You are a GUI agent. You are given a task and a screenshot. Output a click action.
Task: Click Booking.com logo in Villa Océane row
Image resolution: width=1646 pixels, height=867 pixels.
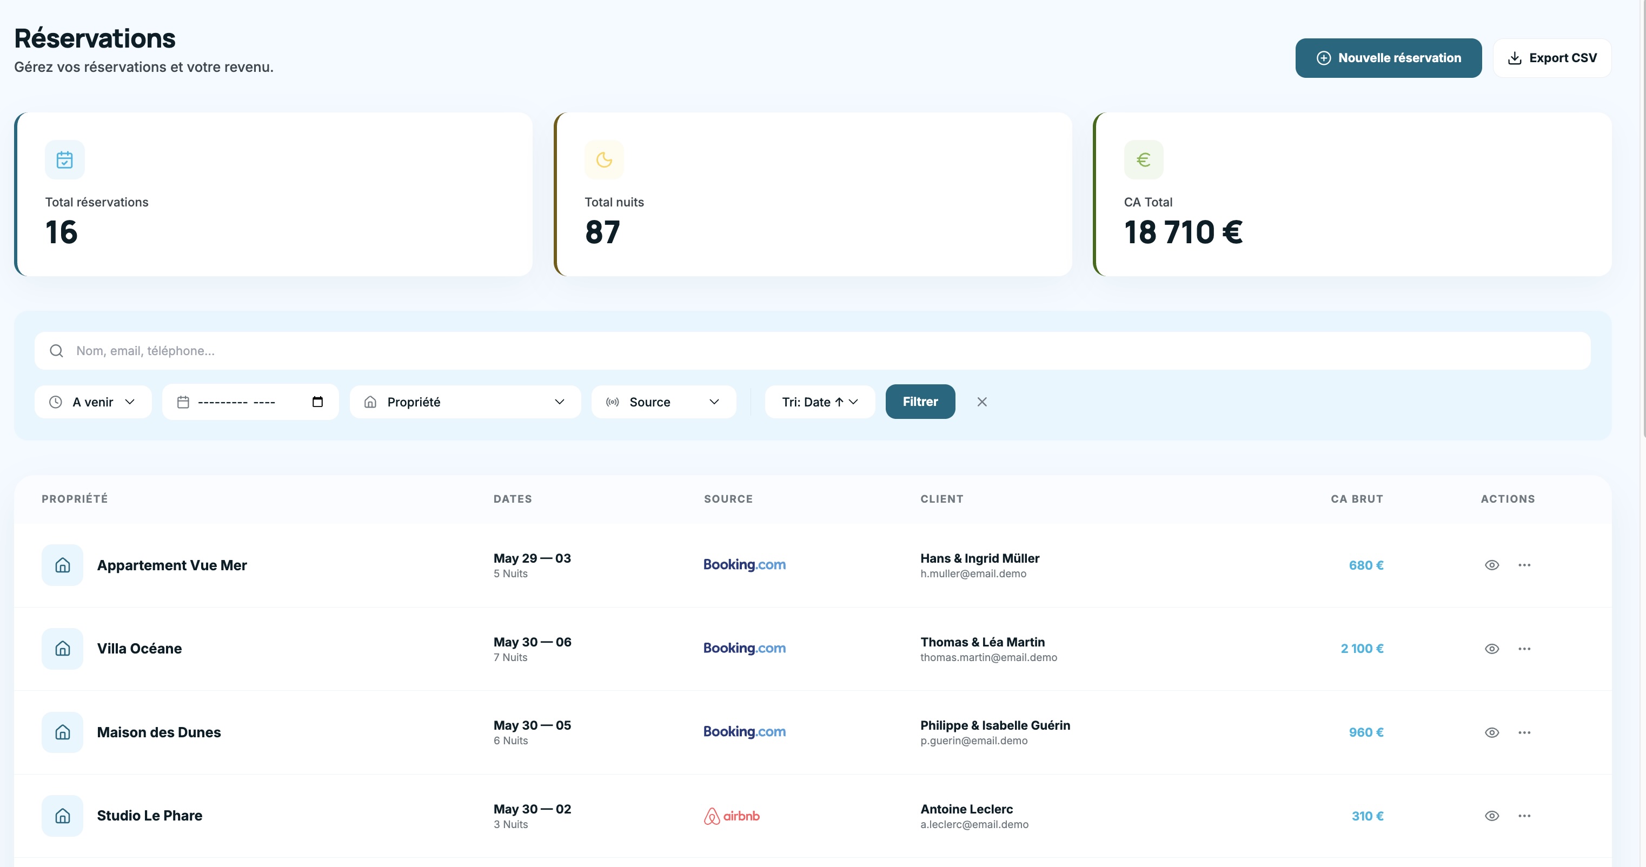[745, 649]
